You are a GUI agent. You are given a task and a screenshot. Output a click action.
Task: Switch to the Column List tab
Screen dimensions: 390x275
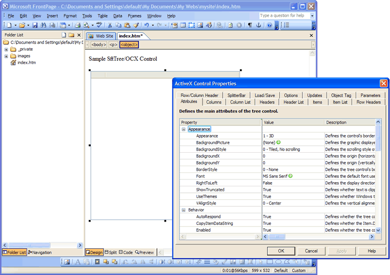pyautogui.click(x=240, y=102)
